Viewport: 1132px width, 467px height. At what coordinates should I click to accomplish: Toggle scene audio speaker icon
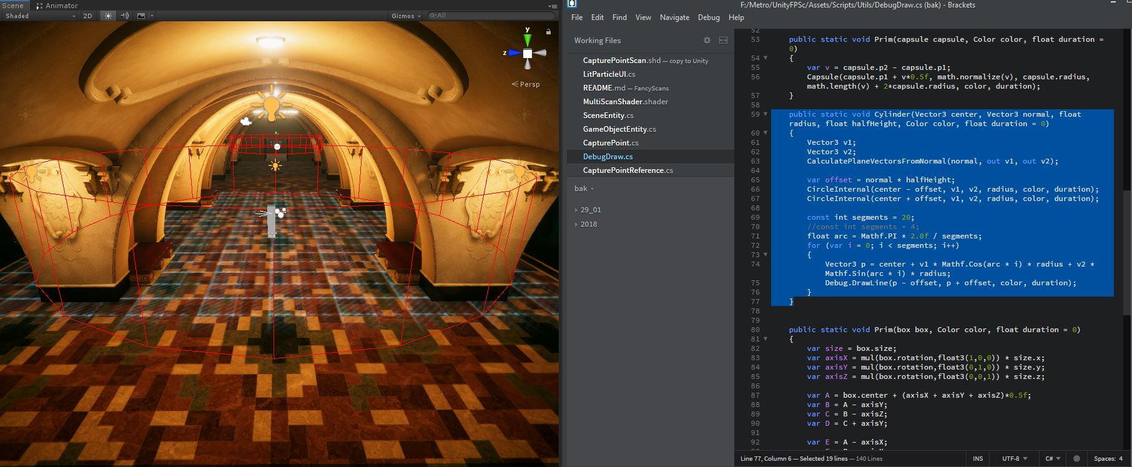[x=124, y=16]
